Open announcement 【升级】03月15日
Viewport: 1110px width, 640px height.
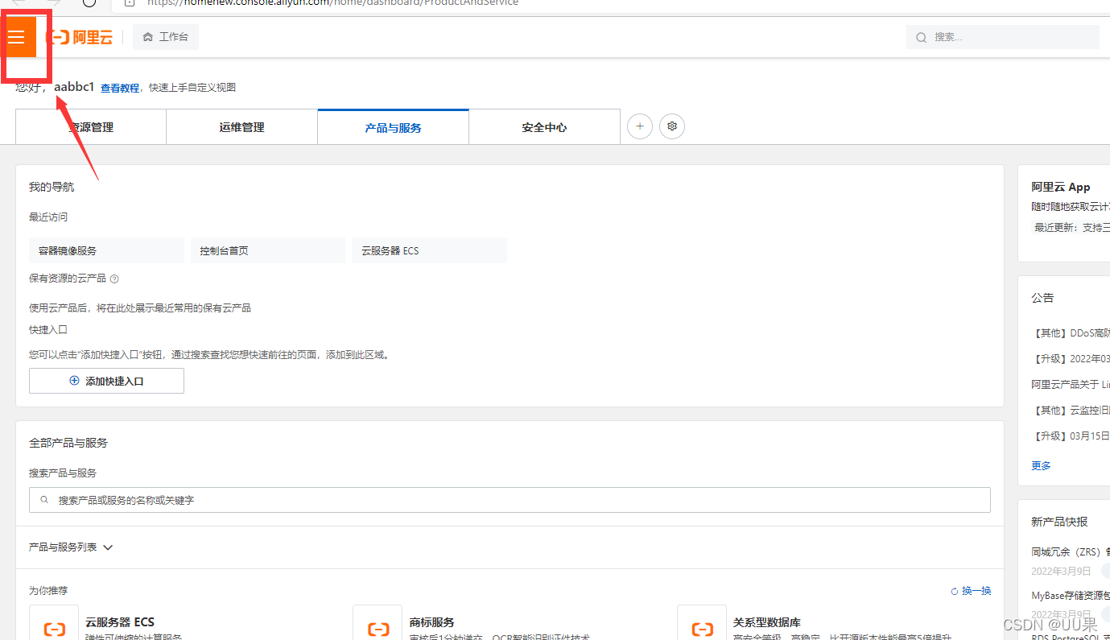(1071, 436)
